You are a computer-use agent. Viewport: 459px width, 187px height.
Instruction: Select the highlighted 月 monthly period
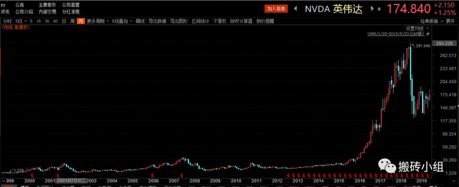pyautogui.click(x=80, y=21)
